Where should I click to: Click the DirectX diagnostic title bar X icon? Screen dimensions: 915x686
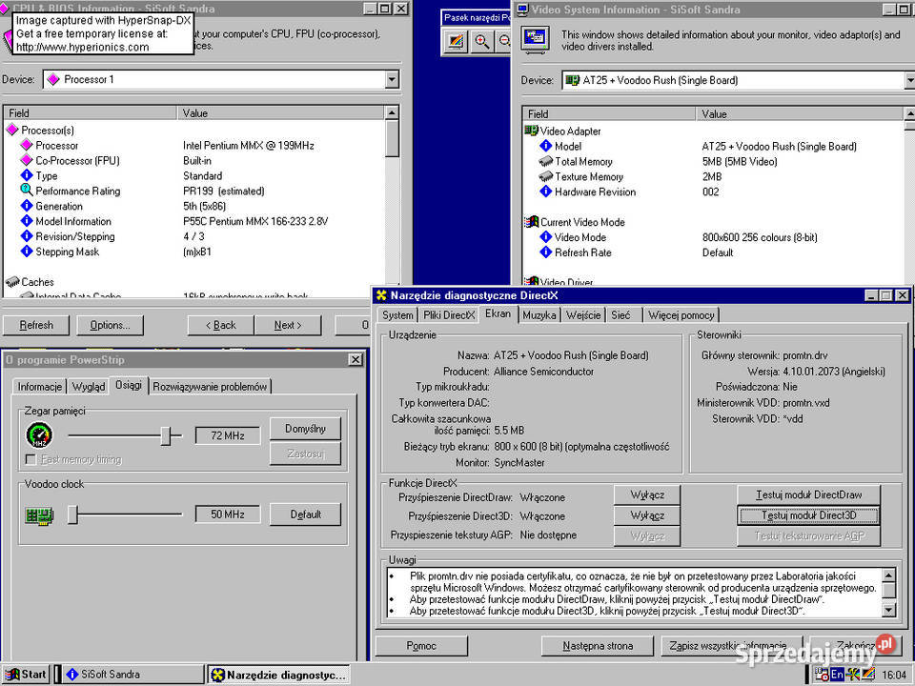point(381,295)
